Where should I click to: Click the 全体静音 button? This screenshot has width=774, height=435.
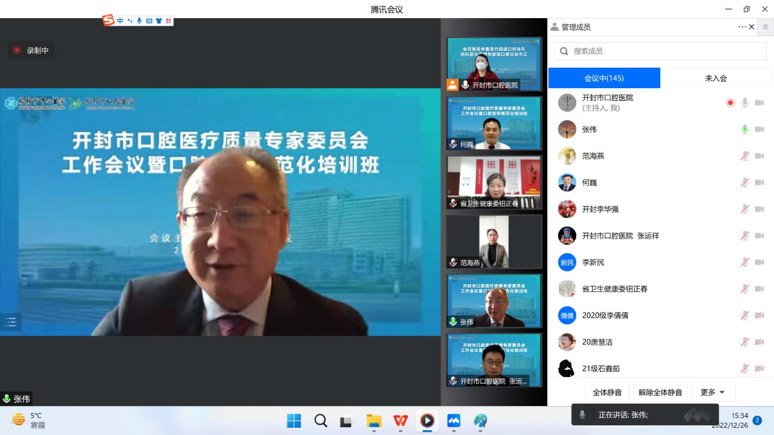point(607,391)
